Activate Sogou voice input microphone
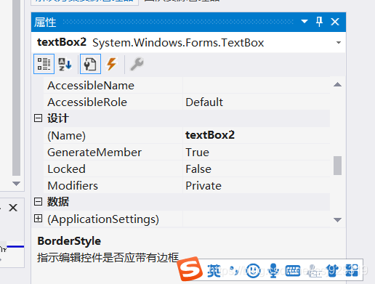375x284 pixels. click(x=273, y=270)
